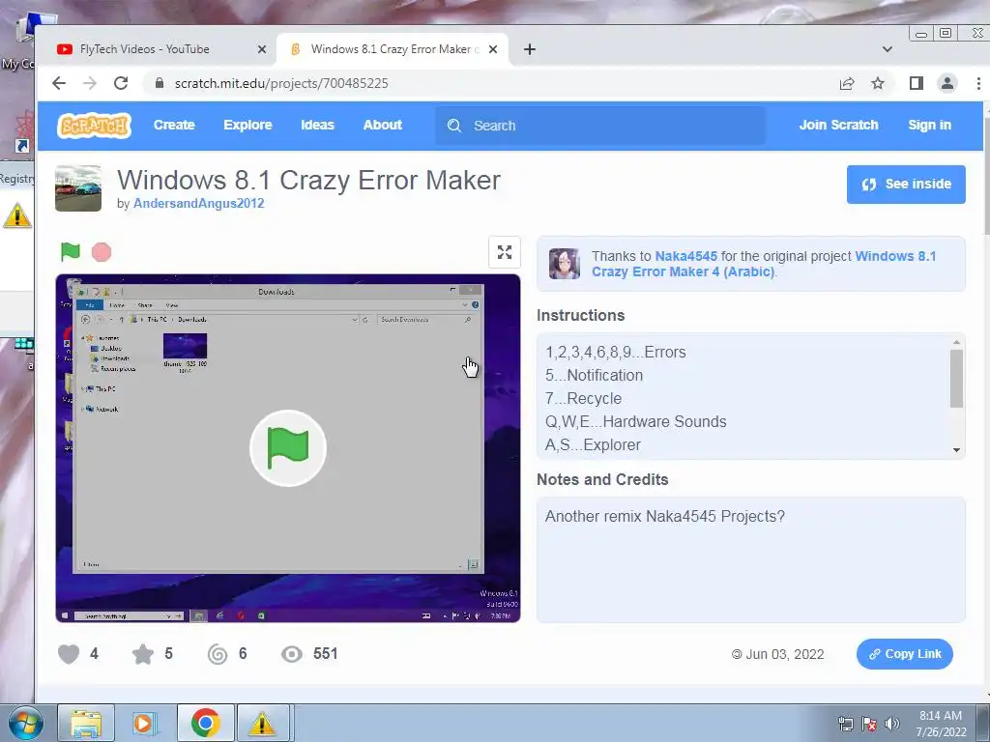Open the Create menu item

[x=174, y=125]
